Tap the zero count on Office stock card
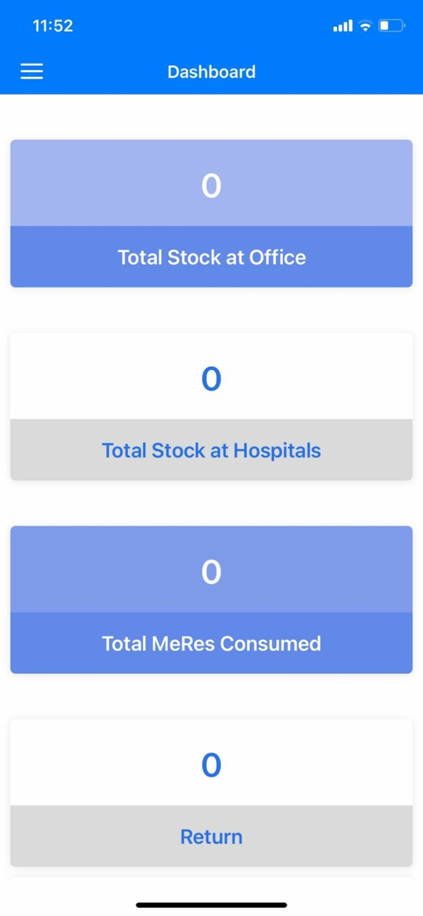The image size is (423, 916). (x=211, y=185)
